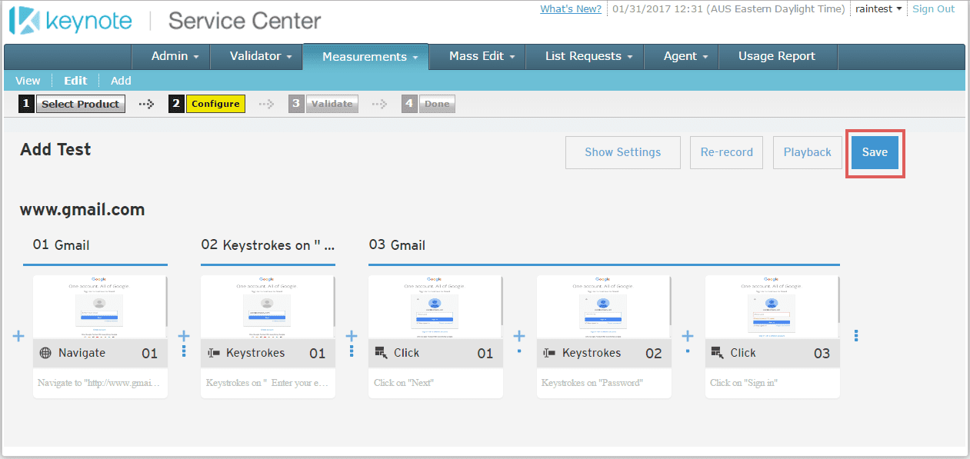The image size is (970, 459).
Task: Click the plus icon before the Click 01 card
Action: [x=352, y=335]
